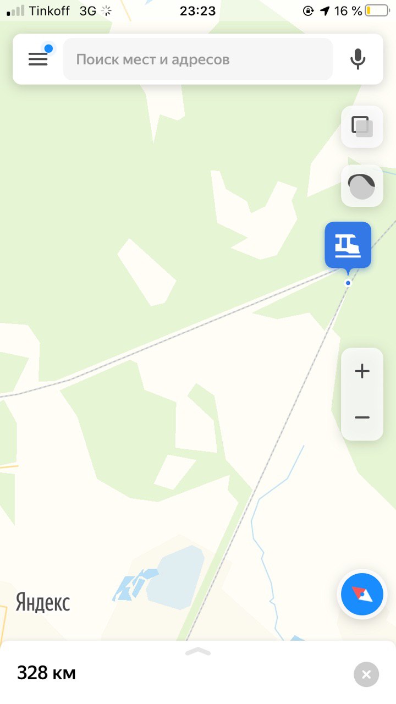Select the blue railway station marker
Screen dimensions: 396x704
coord(348,245)
